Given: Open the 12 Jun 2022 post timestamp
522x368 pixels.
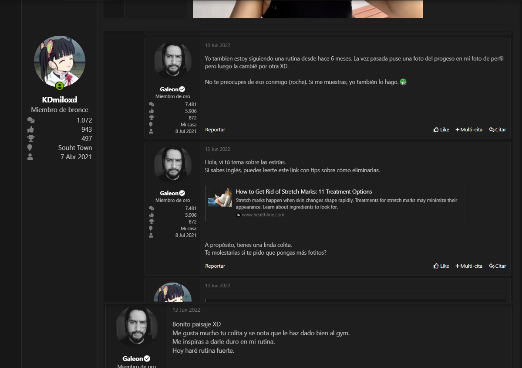Looking at the screenshot, I should point(218,149).
